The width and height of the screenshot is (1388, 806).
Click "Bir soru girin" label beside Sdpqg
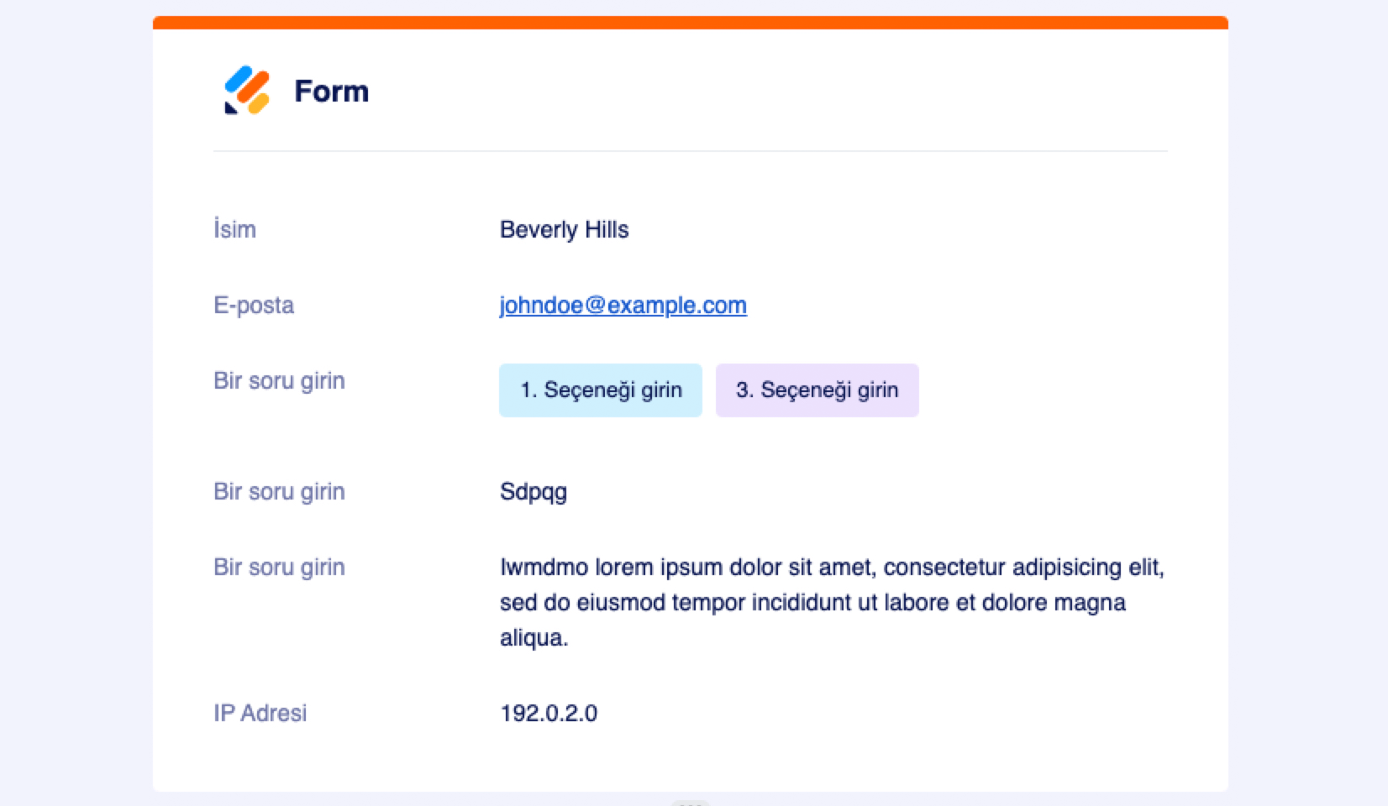click(x=279, y=492)
